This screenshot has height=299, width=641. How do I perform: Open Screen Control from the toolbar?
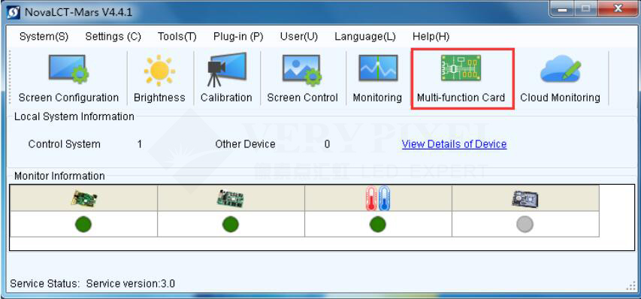tap(303, 78)
